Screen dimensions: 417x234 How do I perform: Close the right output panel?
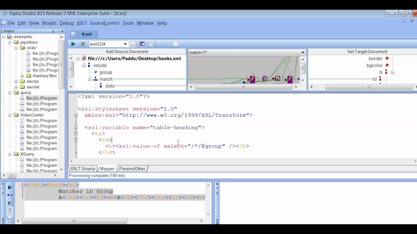(x=217, y=185)
